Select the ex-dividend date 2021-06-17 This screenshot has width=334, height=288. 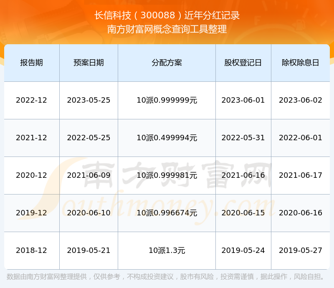300,175
